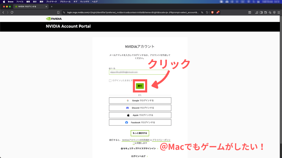Click the Brave Shields lion icon
The image size is (282, 158).
(212, 13)
